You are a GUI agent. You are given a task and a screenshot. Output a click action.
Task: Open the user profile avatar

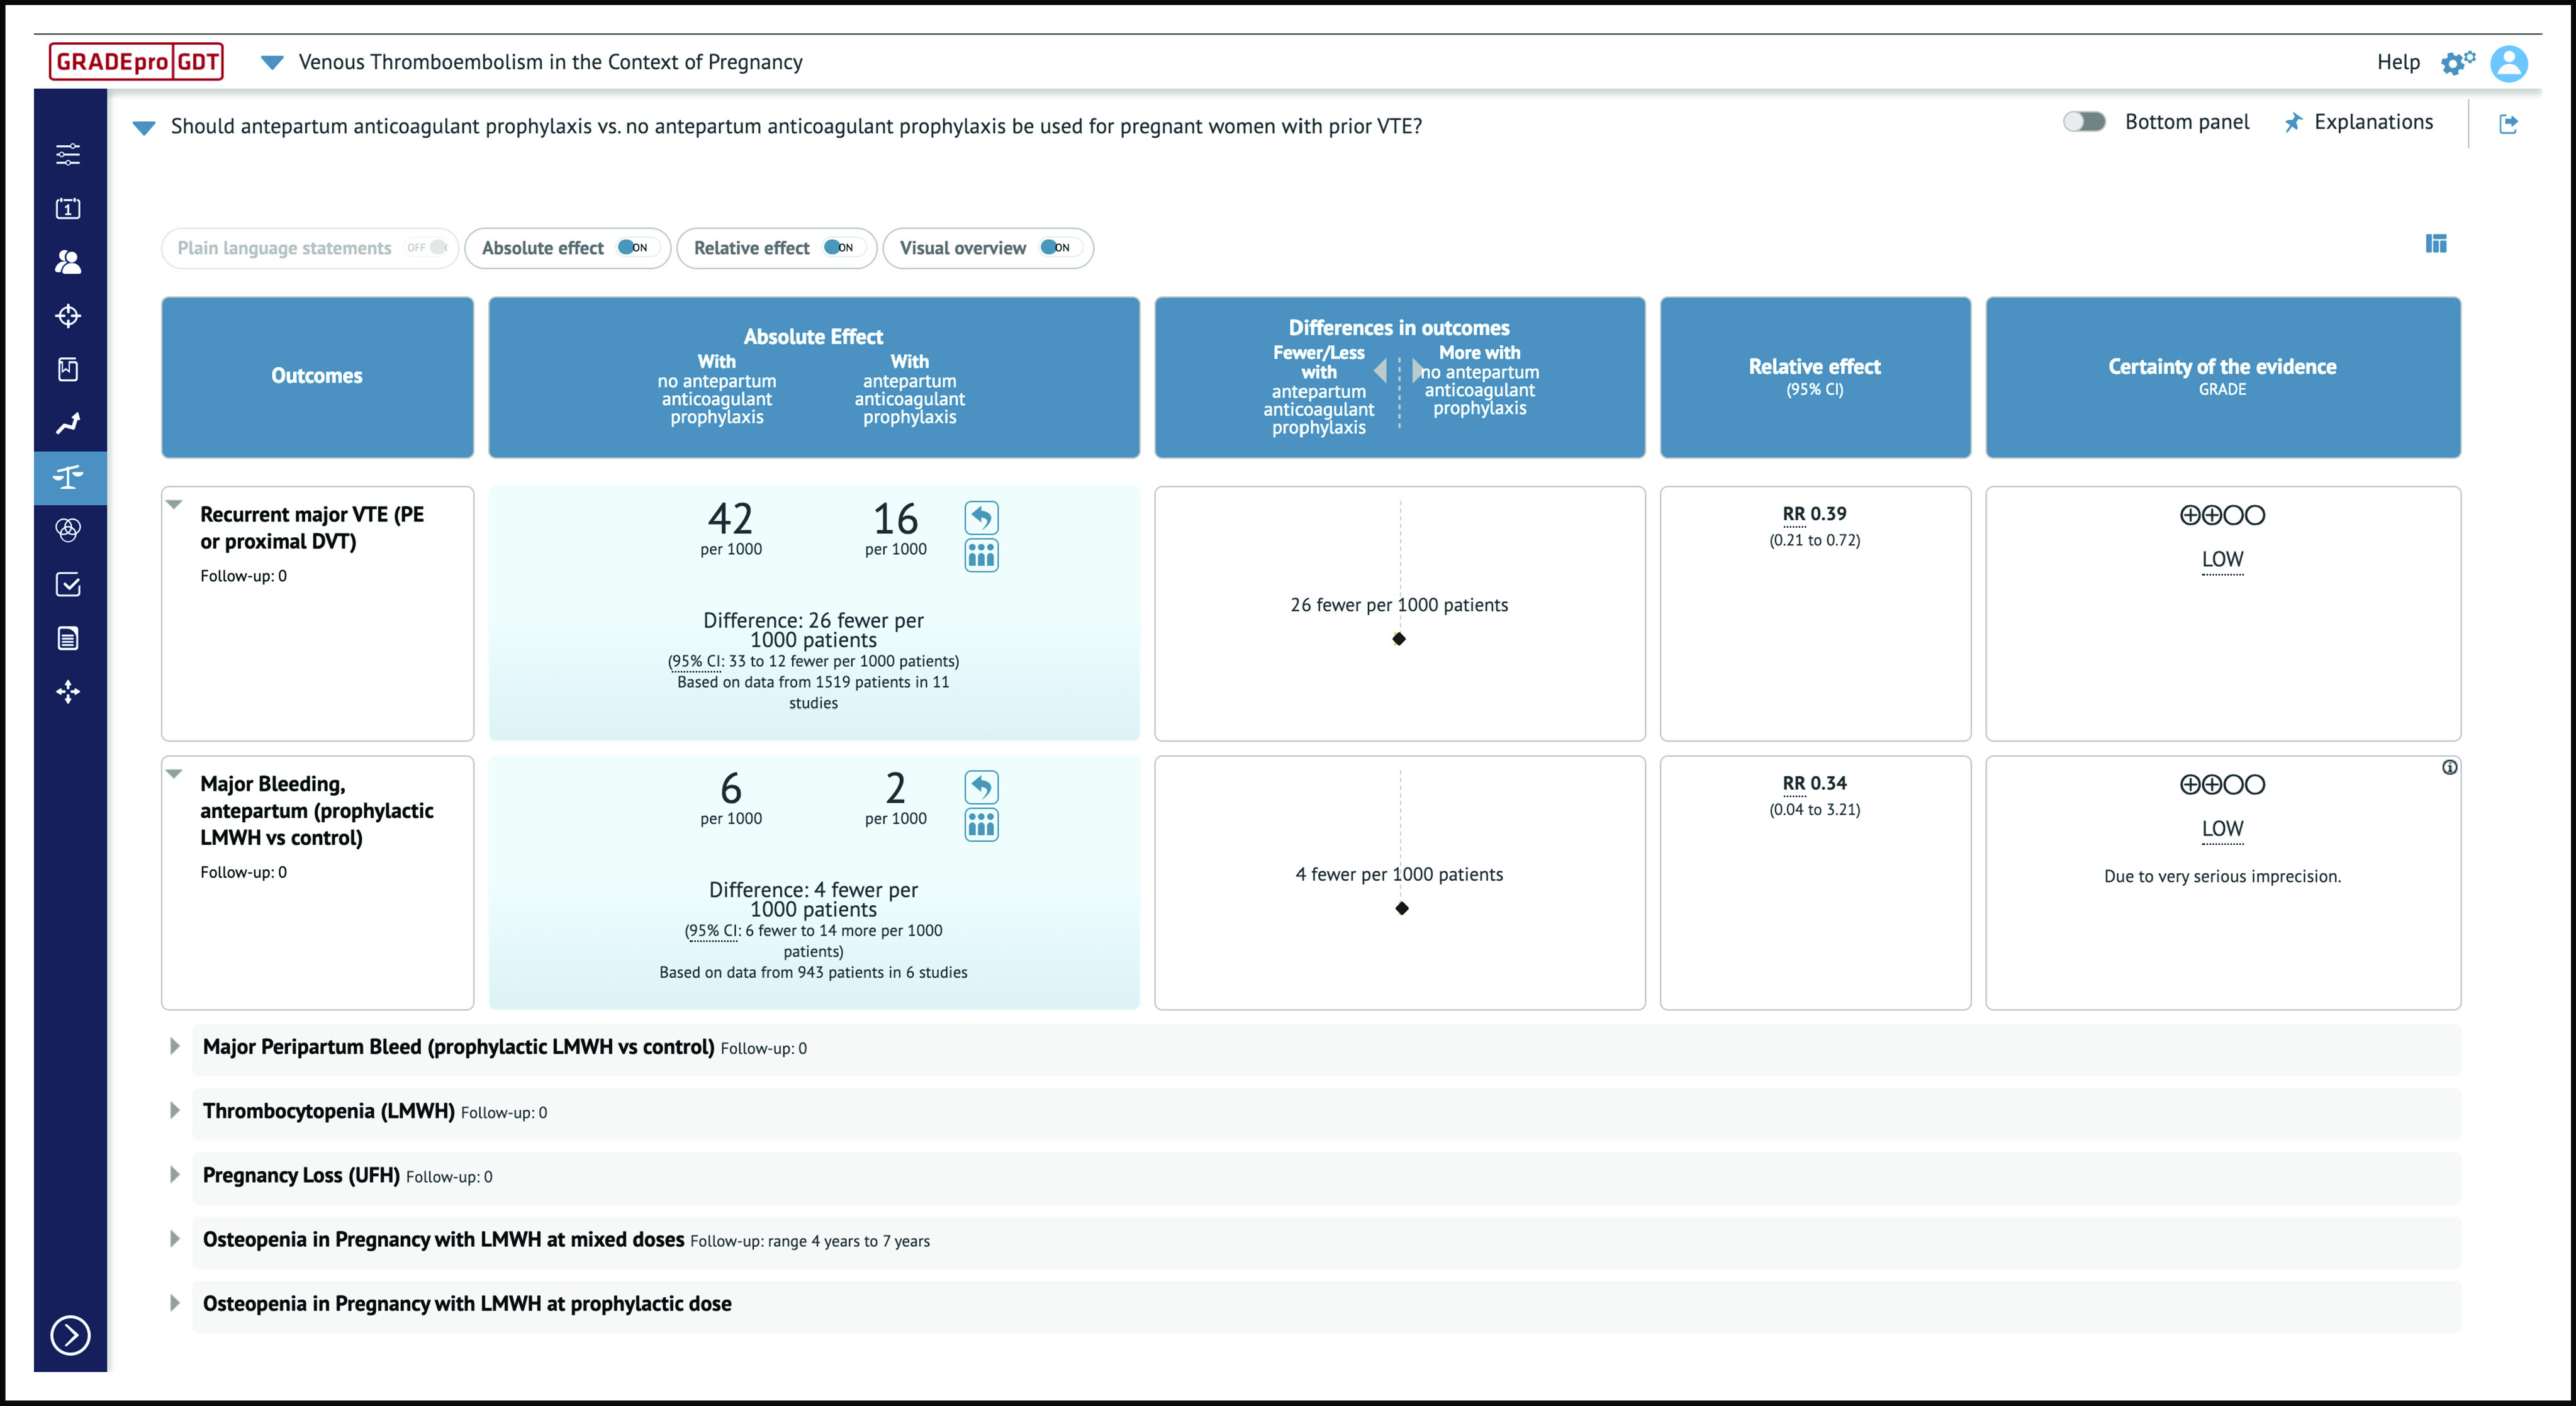pos(2509,63)
